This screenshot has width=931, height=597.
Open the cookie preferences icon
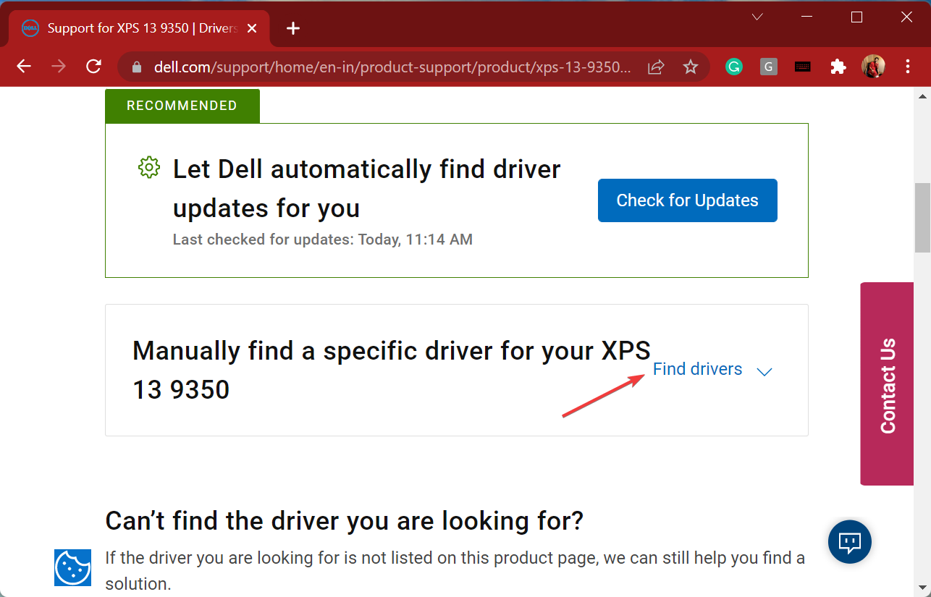coord(72,567)
